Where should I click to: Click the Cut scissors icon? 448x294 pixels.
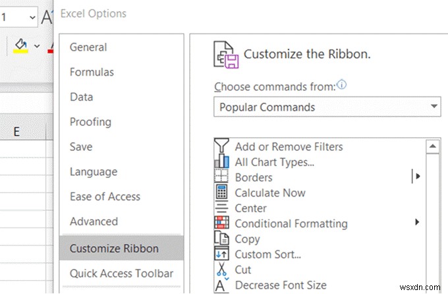pyautogui.click(x=221, y=270)
